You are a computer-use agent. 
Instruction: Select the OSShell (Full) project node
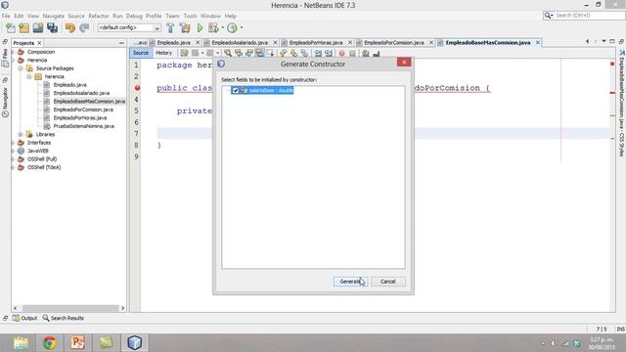[41, 159]
